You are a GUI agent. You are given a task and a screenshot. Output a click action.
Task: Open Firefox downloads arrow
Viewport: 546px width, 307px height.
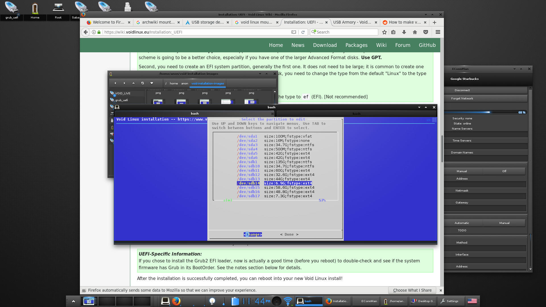(404, 32)
